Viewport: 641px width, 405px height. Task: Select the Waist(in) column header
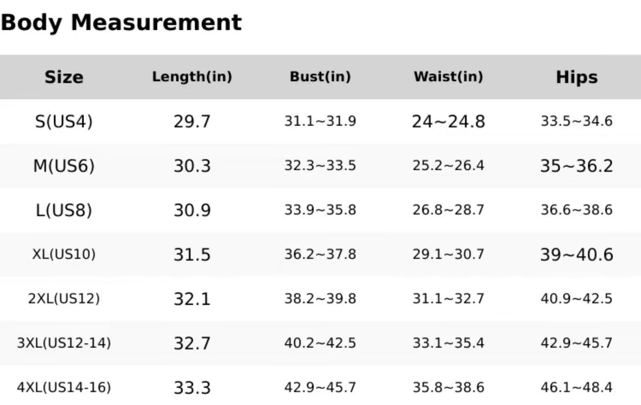click(x=448, y=77)
